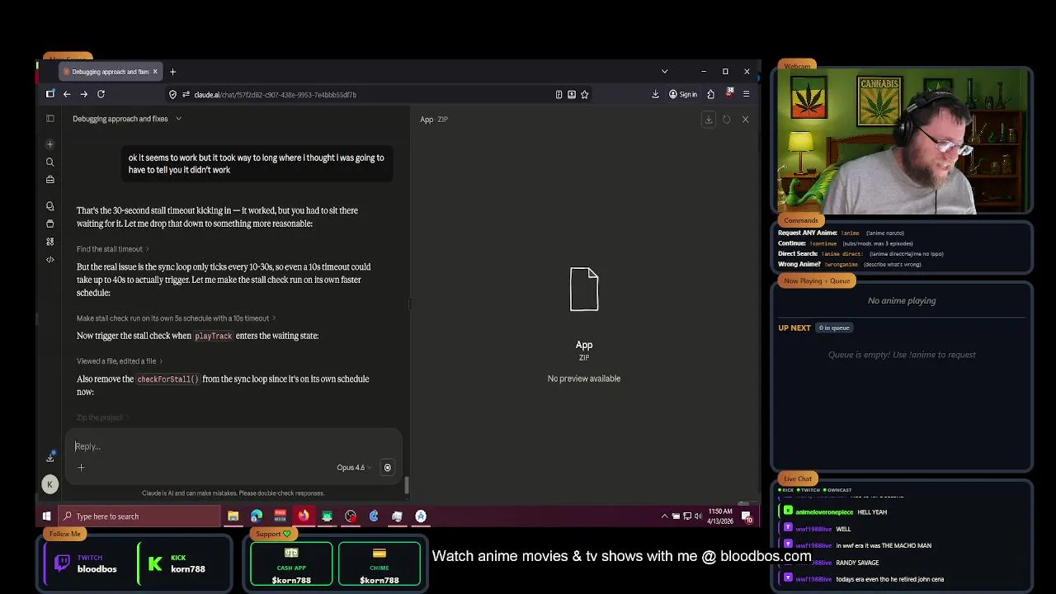Image resolution: width=1056 pixels, height=594 pixels.
Task: Click the Sign in account button
Action: click(x=682, y=94)
